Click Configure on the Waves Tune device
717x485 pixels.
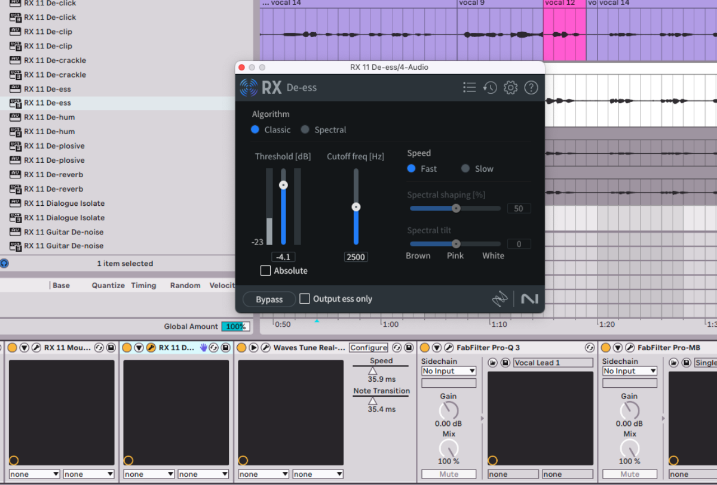coord(368,348)
